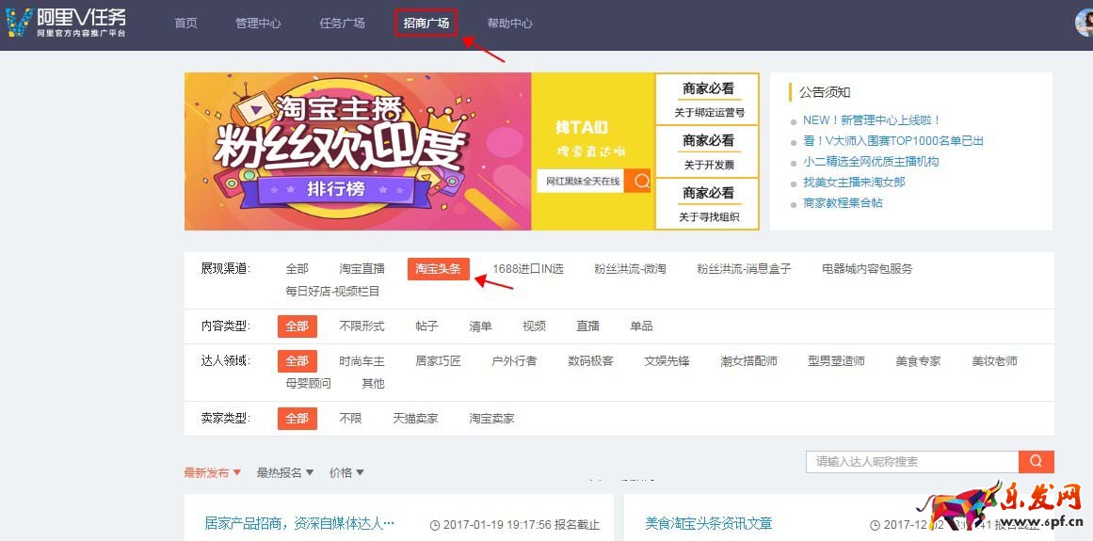
Task: Open notice 小二精选全网优质主播机构
Action: pyautogui.click(x=871, y=162)
